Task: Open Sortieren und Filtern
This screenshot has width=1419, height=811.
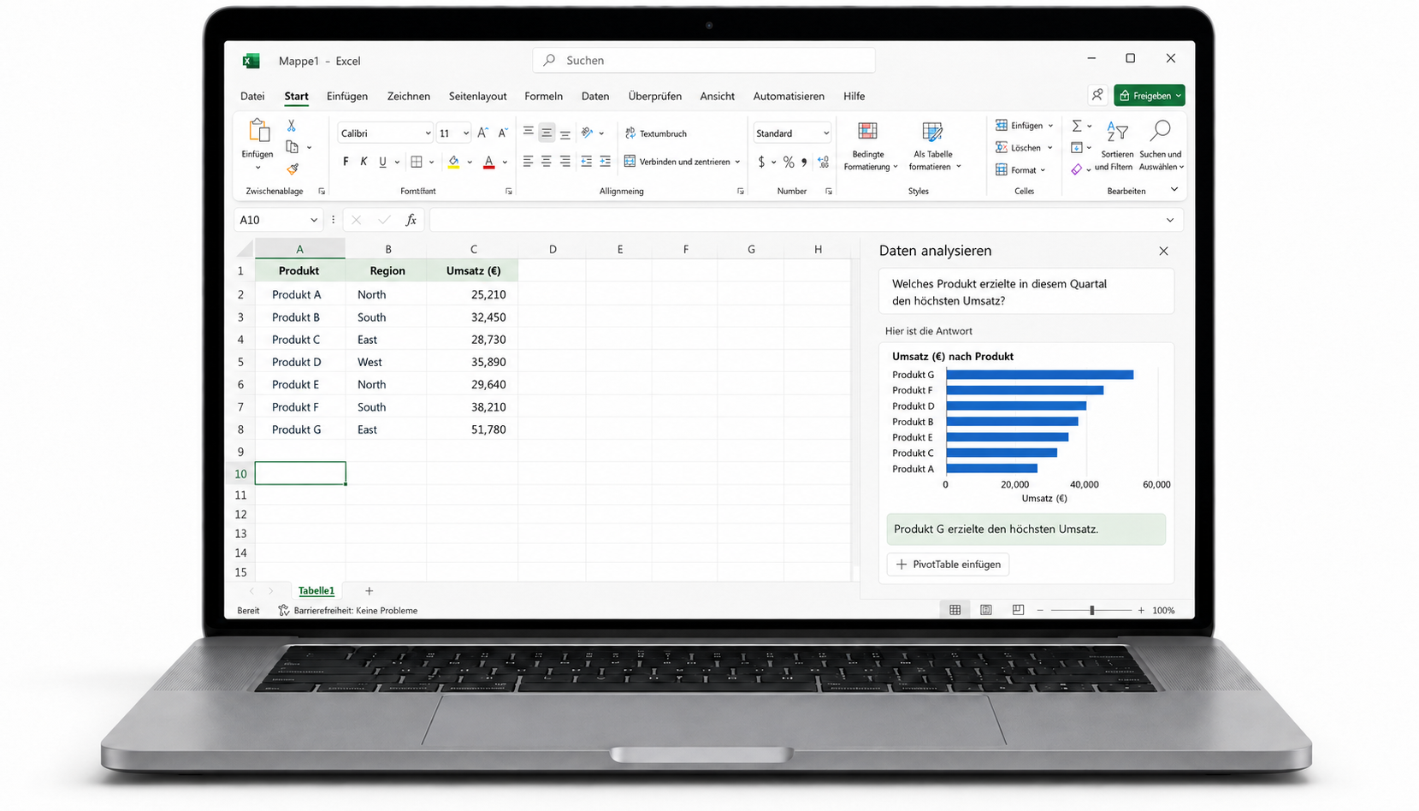Action: click(1115, 146)
